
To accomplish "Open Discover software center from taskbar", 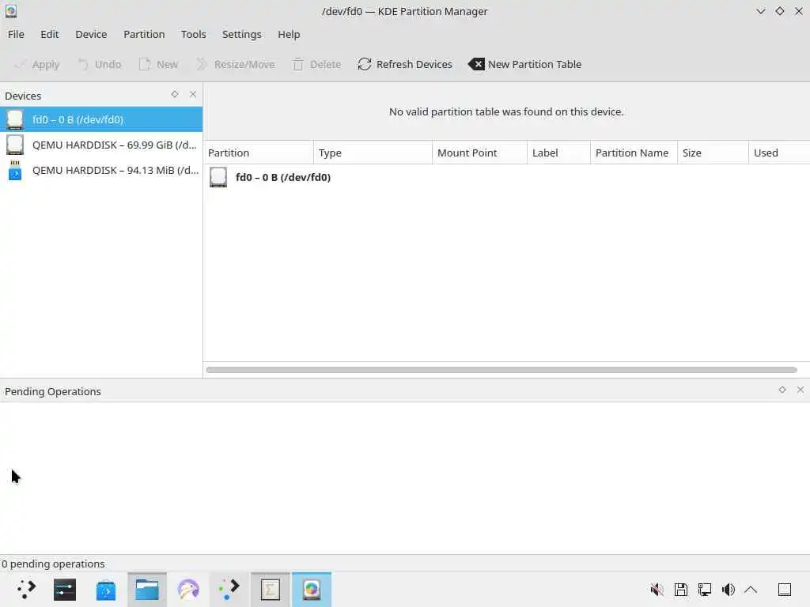I will 106,590.
